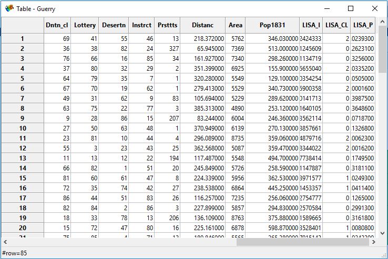
Task: Click Distanc cell 351.399000
Action: tap(202, 69)
